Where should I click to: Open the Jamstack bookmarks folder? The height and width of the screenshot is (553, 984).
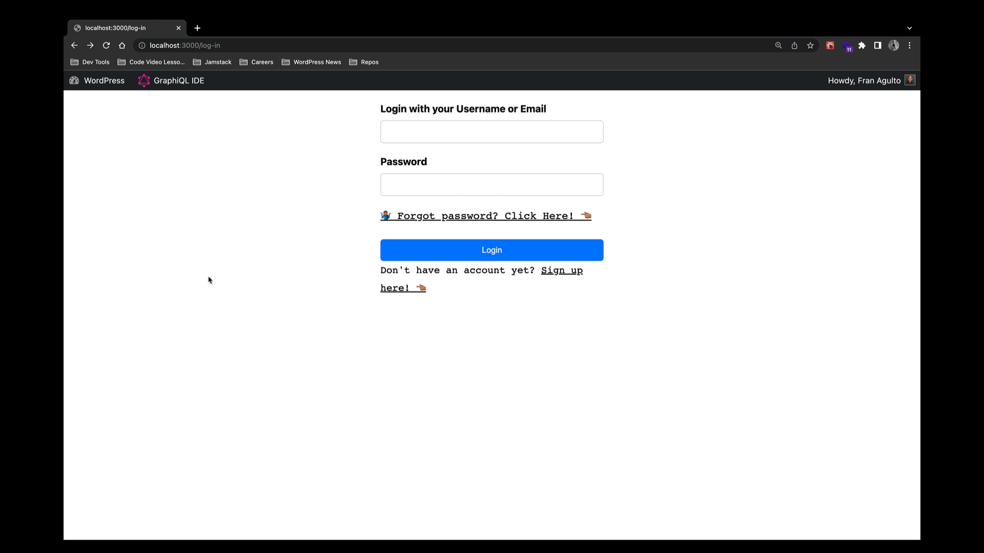click(212, 62)
